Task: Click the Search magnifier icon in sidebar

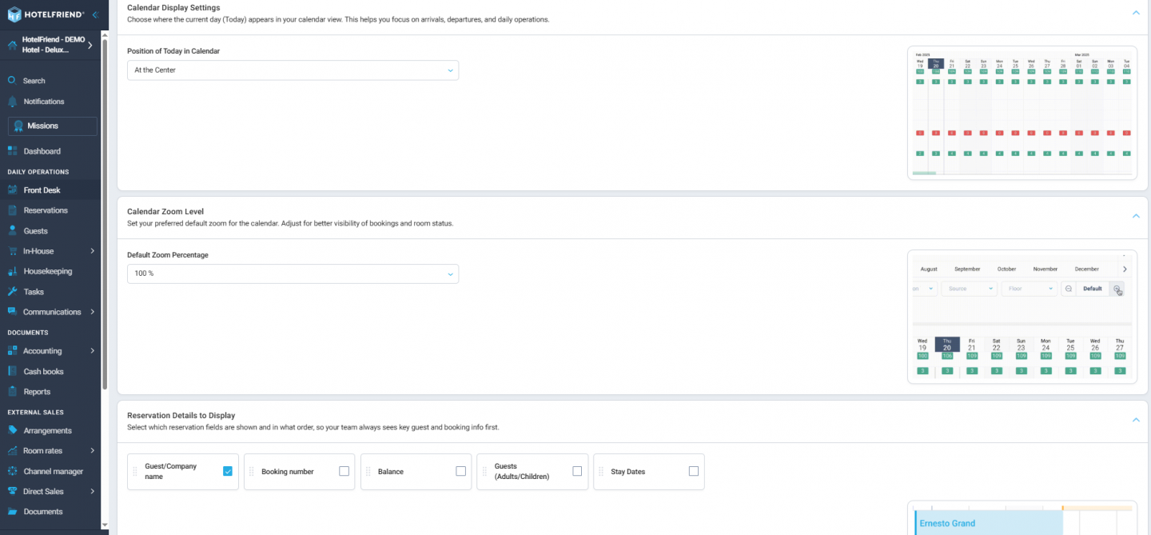Action: [x=12, y=81]
